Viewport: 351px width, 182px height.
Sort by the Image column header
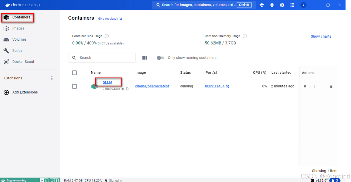[x=141, y=73]
